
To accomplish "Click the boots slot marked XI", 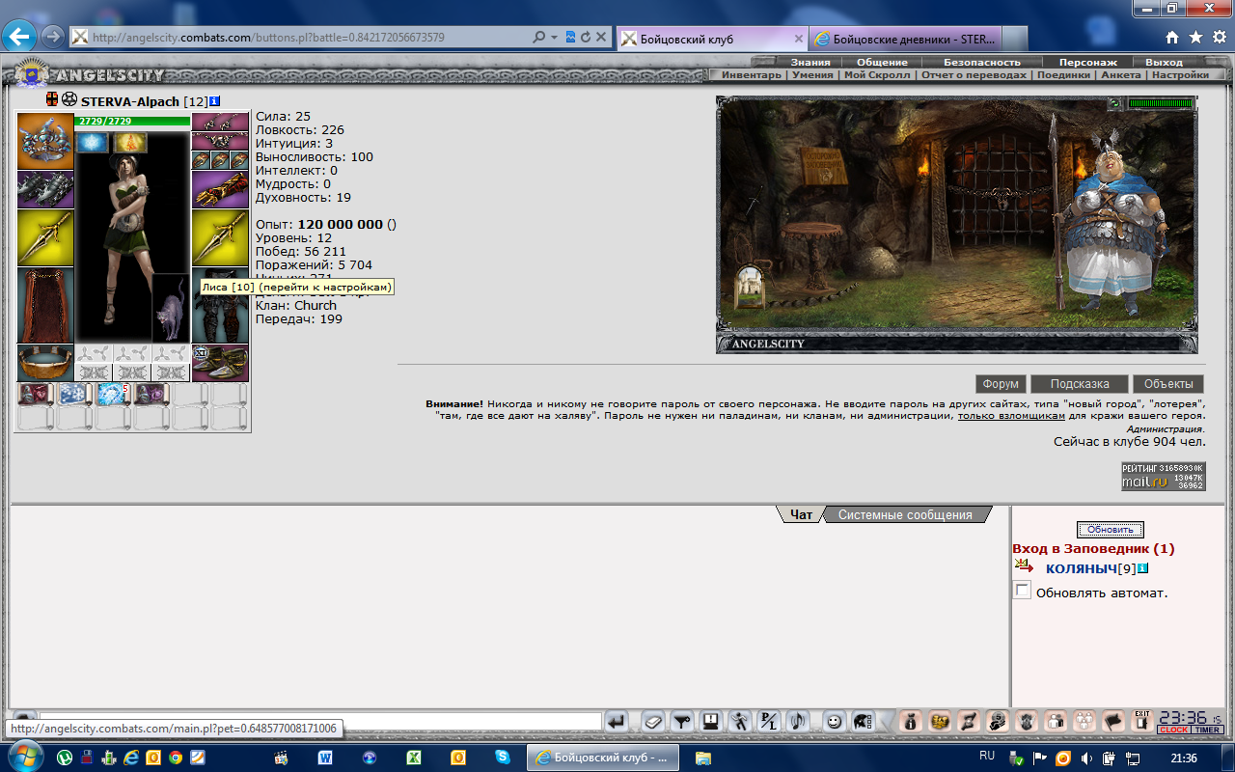I will [220, 363].
